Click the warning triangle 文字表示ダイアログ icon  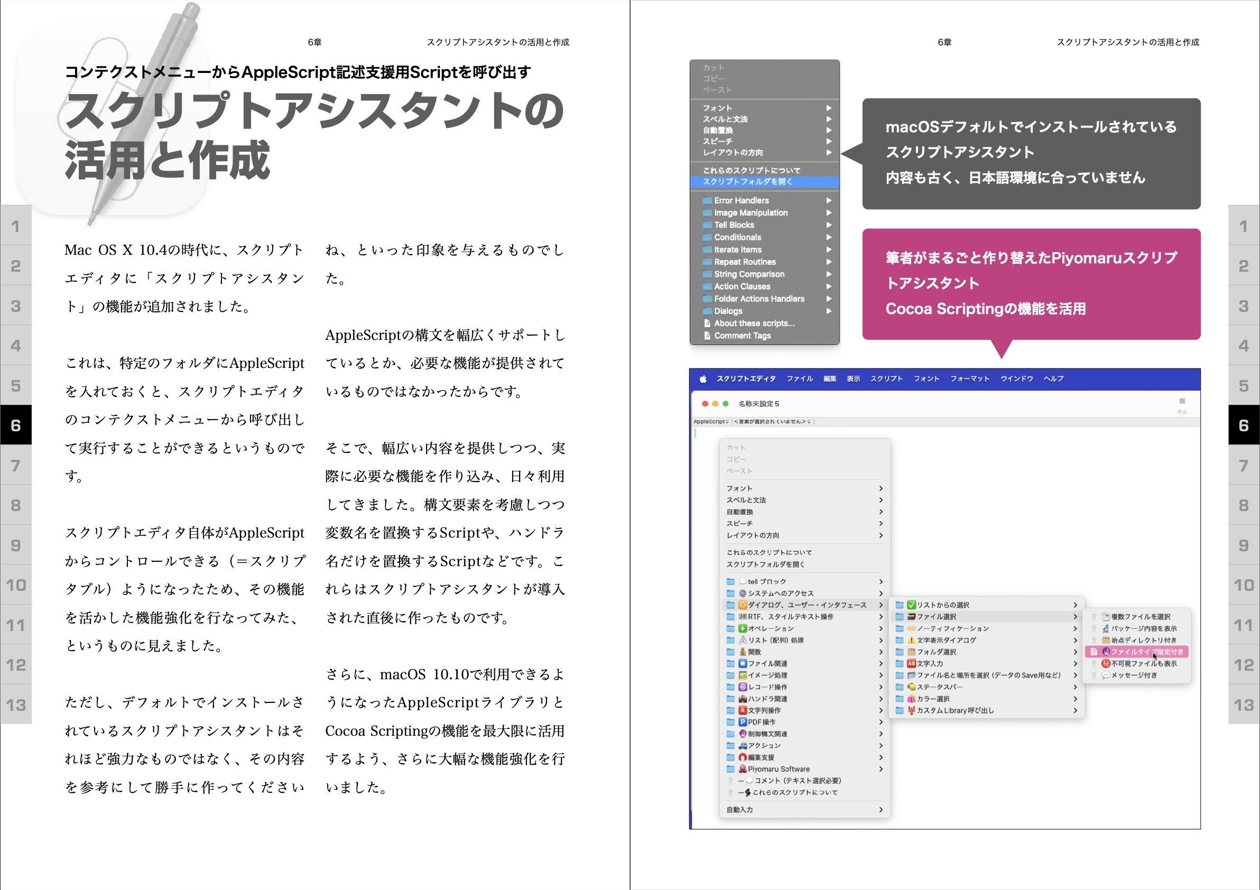pyautogui.click(x=912, y=641)
